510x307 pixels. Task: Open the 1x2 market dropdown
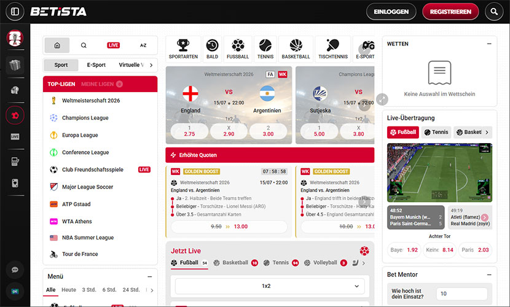coord(270,286)
